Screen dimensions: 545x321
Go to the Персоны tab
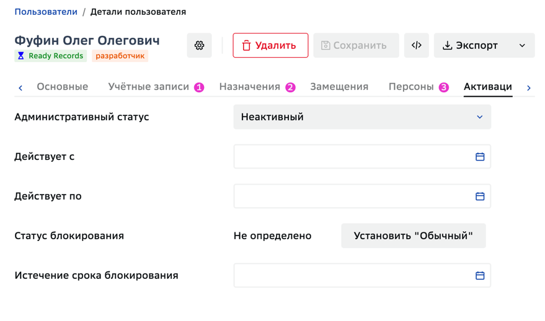click(411, 87)
